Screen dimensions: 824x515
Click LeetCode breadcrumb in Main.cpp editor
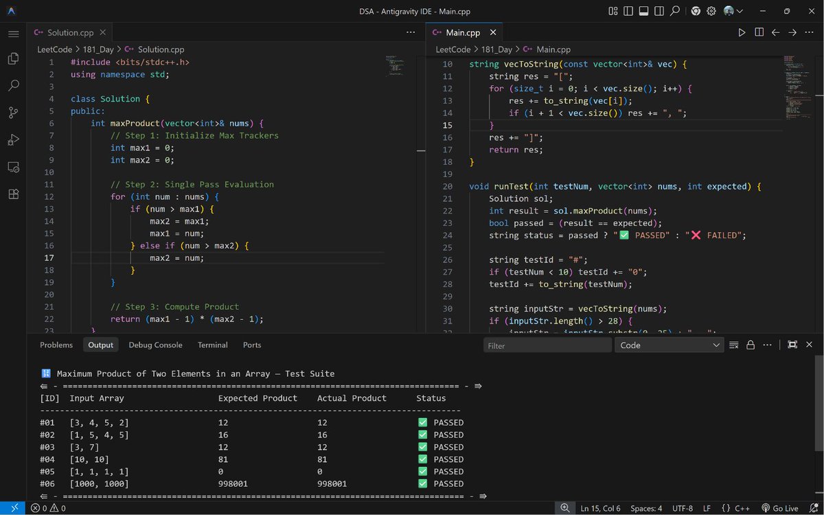click(x=453, y=49)
